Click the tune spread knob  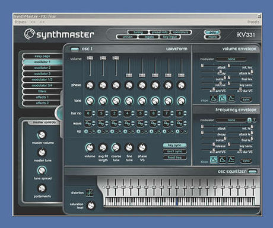(x=42, y=171)
